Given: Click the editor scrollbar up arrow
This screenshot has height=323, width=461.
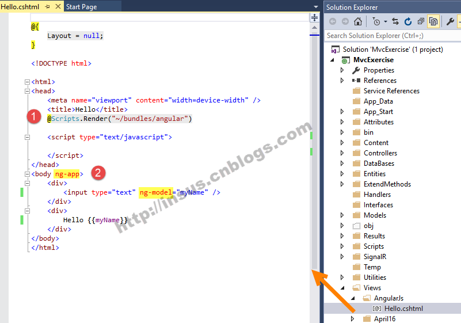Looking at the screenshot, I should click(315, 28).
